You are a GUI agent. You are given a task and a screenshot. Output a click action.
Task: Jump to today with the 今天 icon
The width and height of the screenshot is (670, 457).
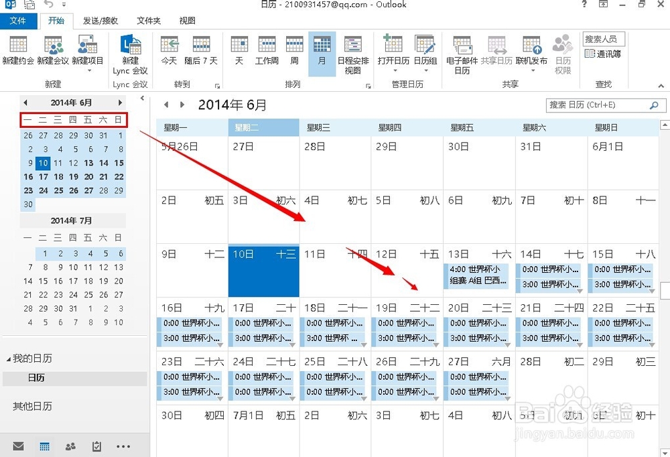click(170, 52)
